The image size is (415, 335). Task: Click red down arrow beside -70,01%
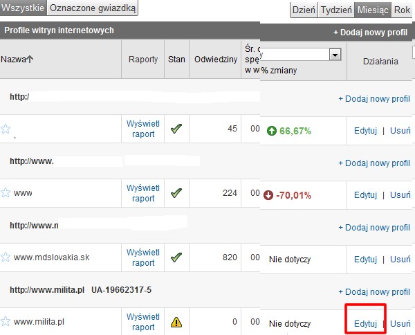(x=268, y=195)
